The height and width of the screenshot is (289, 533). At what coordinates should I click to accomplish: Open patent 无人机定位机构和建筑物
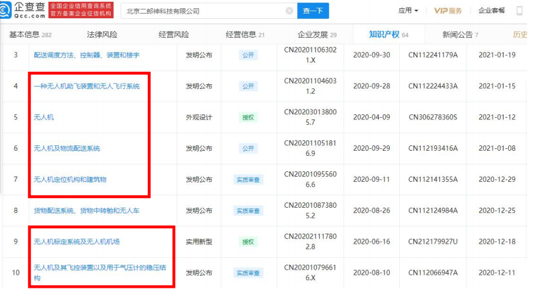point(69,180)
